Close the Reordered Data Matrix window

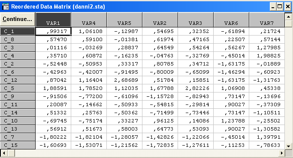click(x=288, y=7)
